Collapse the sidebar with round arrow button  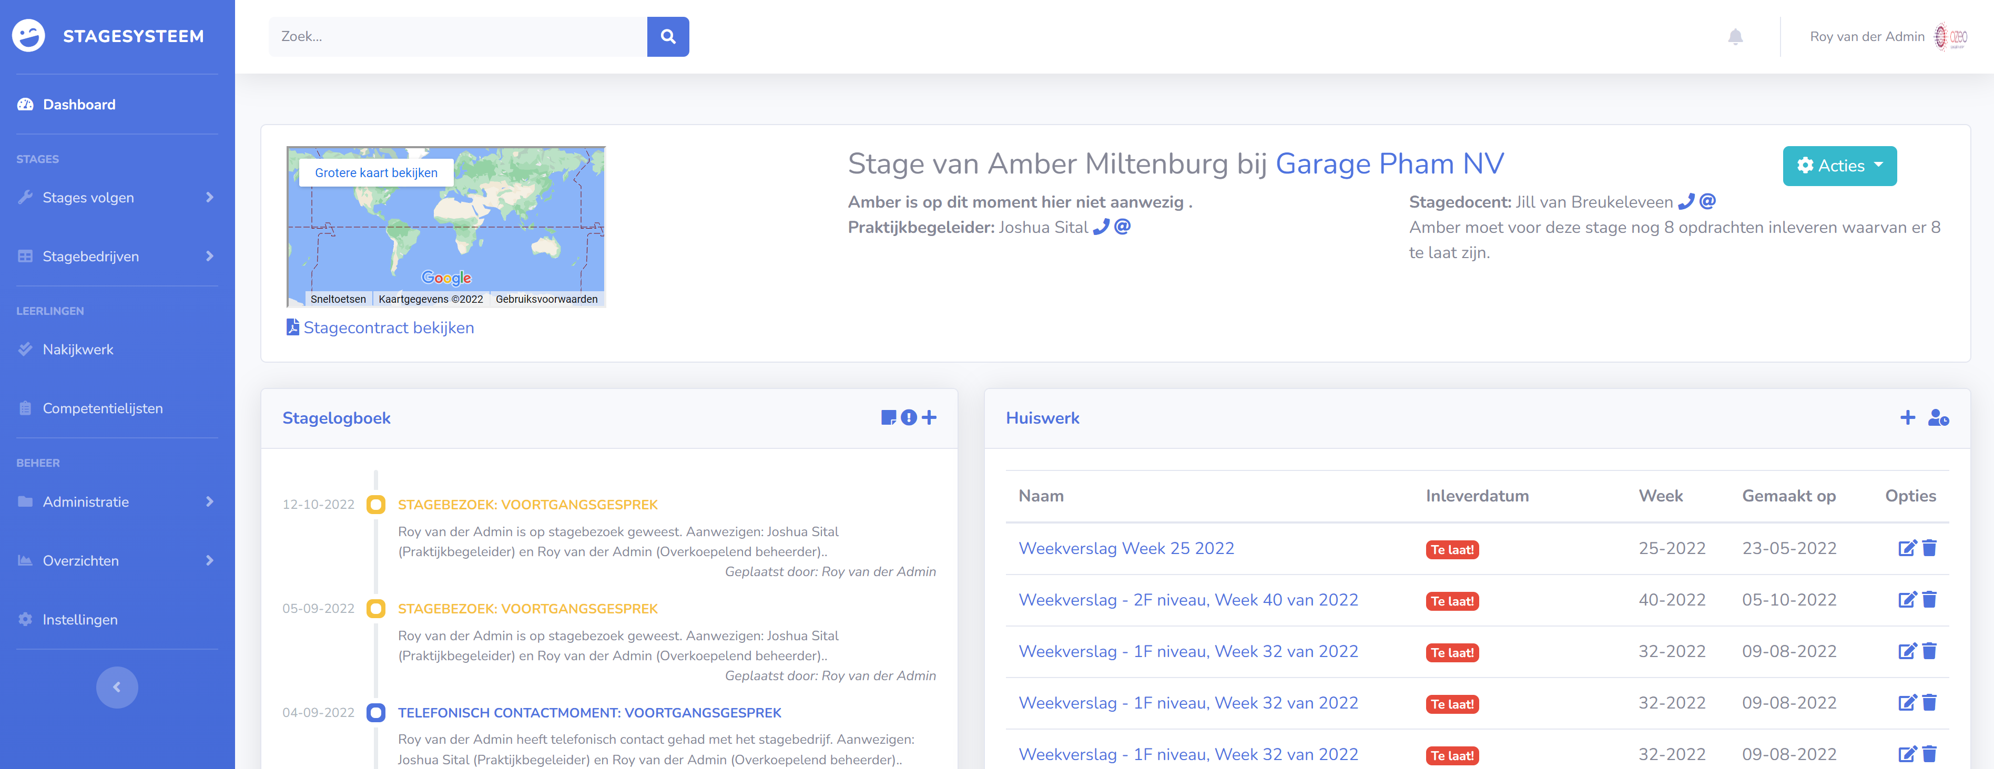pos(117,687)
